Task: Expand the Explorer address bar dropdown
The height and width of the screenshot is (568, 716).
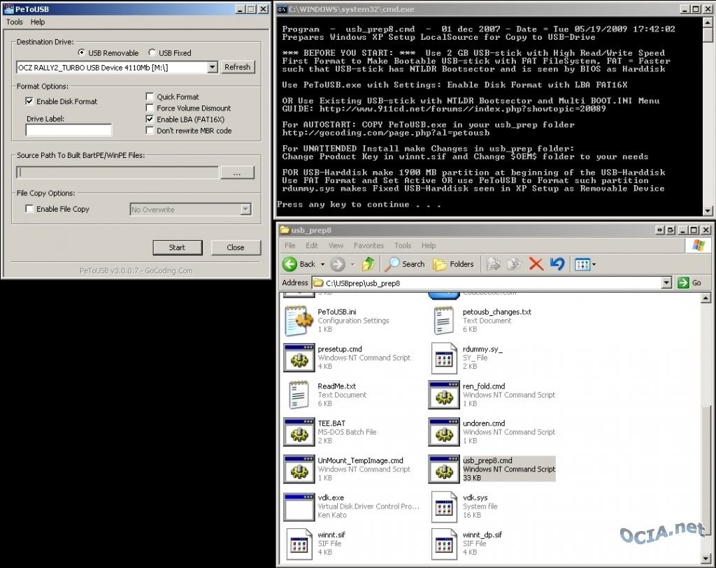Action: 666,283
